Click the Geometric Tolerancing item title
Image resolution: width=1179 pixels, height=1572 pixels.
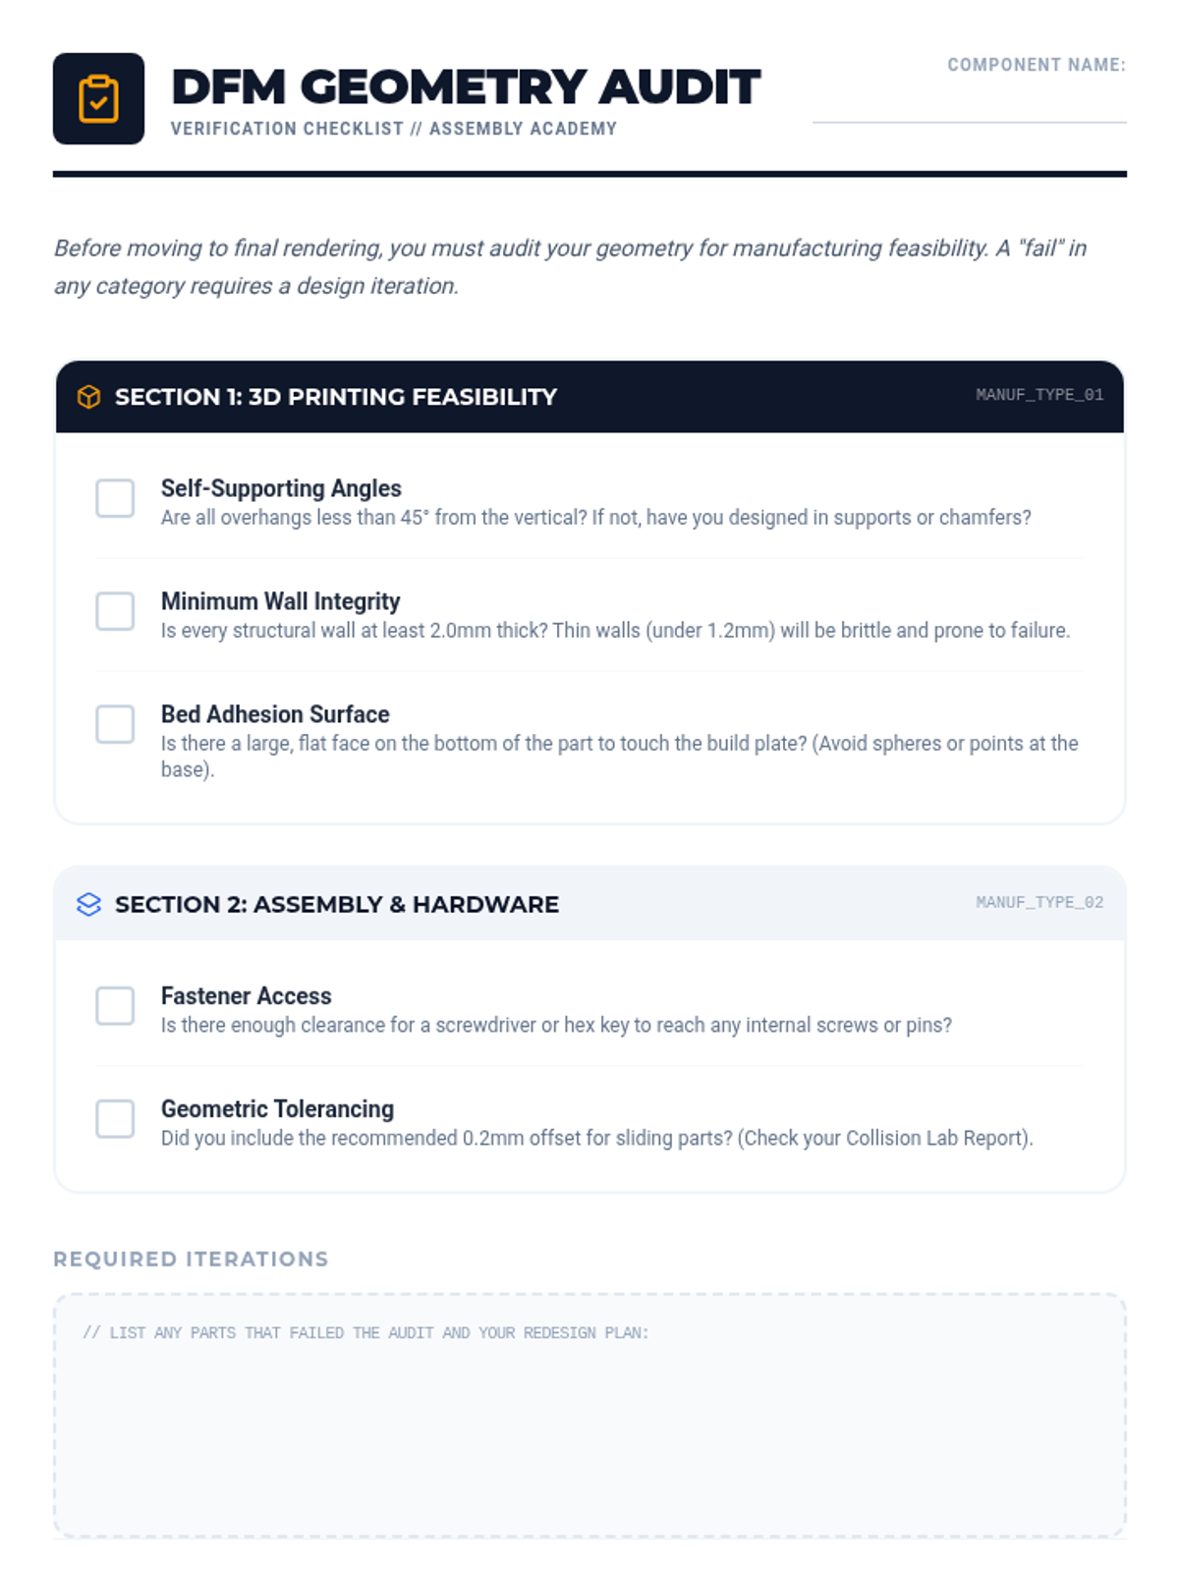click(277, 1109)
